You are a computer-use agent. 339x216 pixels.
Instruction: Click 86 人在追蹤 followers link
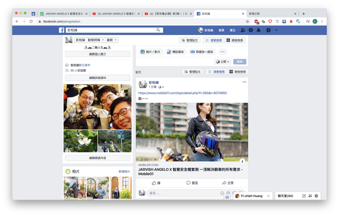point(78,71)
